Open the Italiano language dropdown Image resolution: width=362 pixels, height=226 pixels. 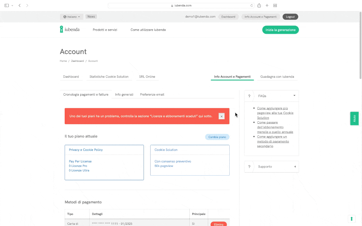tap(72, 17)
